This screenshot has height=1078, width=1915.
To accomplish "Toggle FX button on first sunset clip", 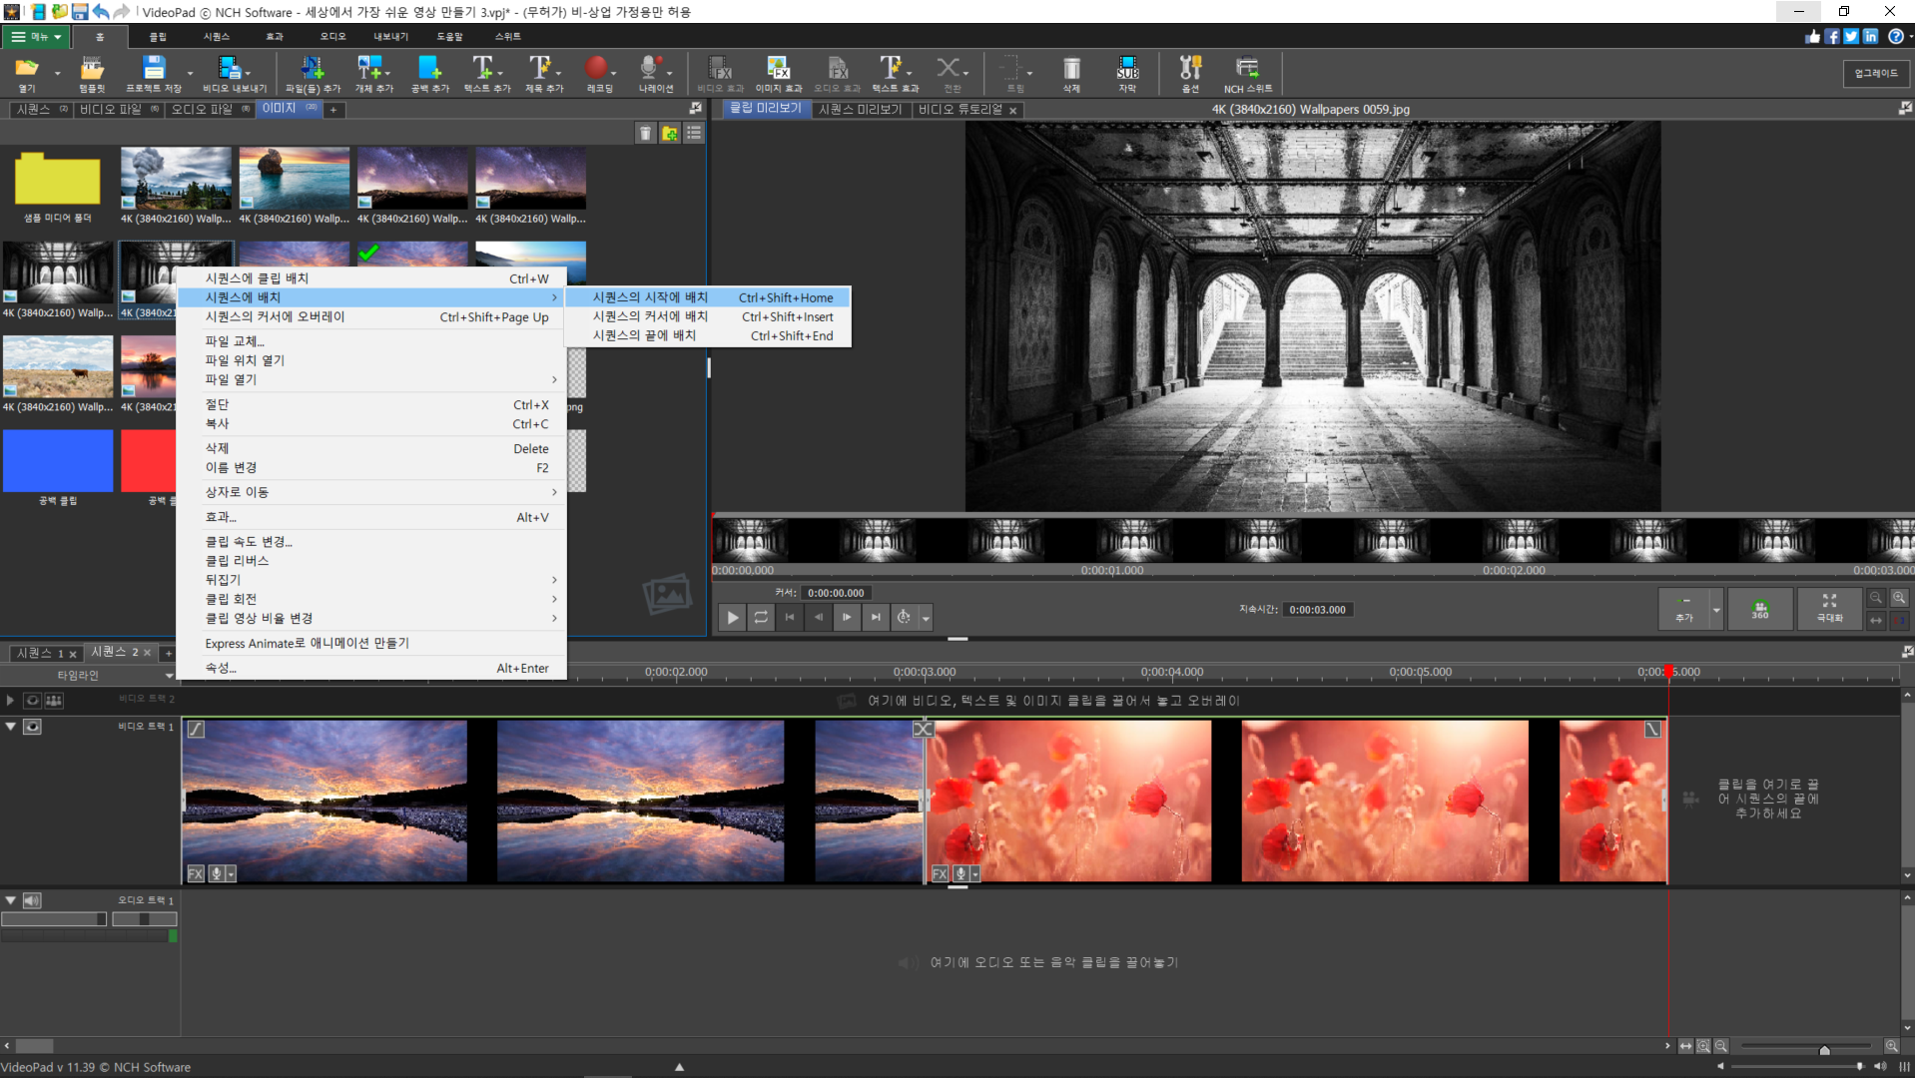I will pyautogui.click(x=196, y=873).
